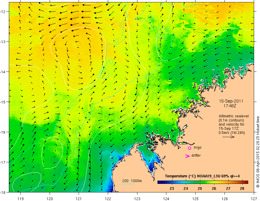Select the date text 15-Sep-2011

(x=231, y=101)
